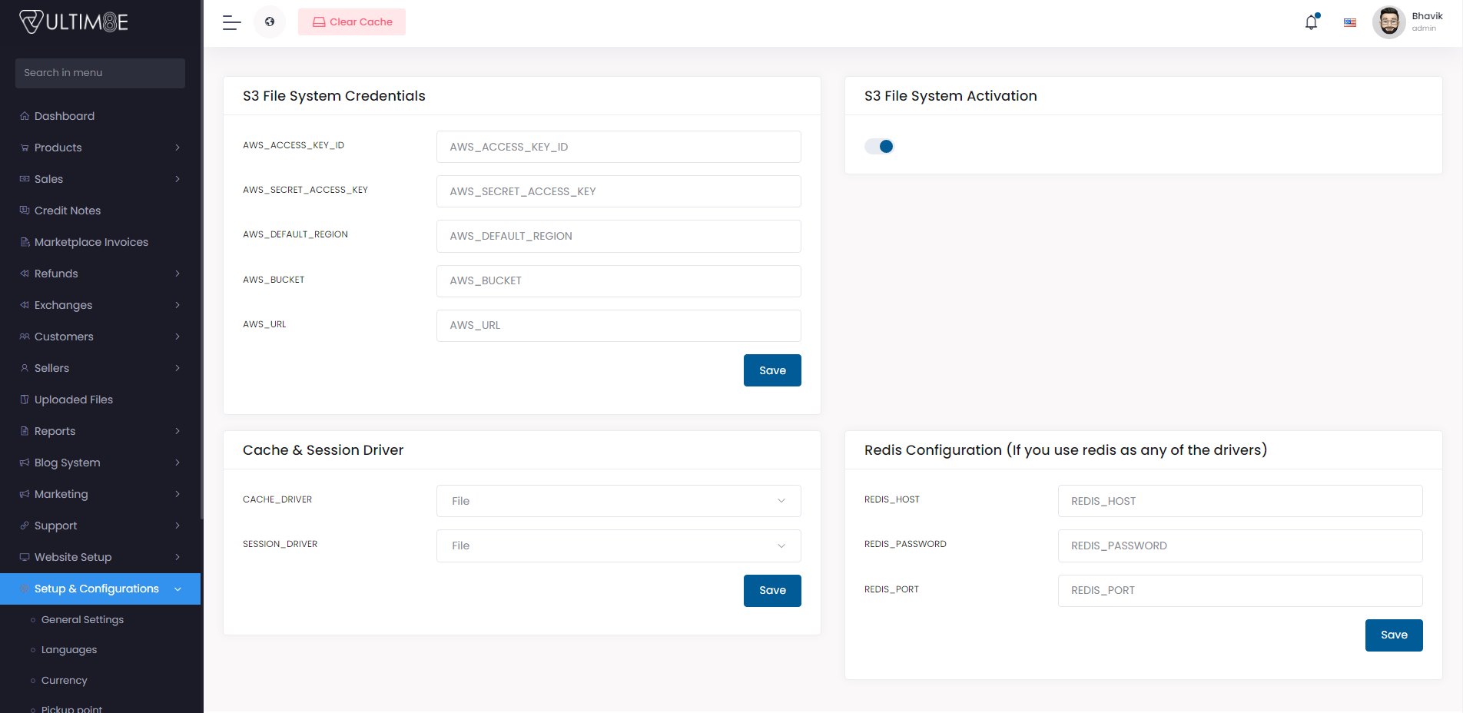Click the Dashboard sidebar icon

24,115
